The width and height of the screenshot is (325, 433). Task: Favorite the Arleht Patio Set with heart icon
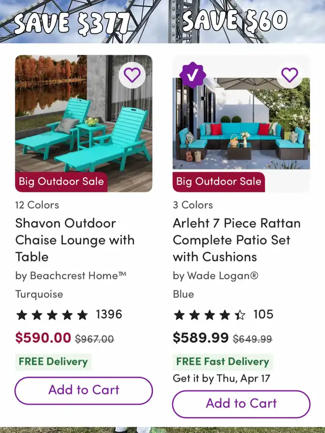click(289, 75)
